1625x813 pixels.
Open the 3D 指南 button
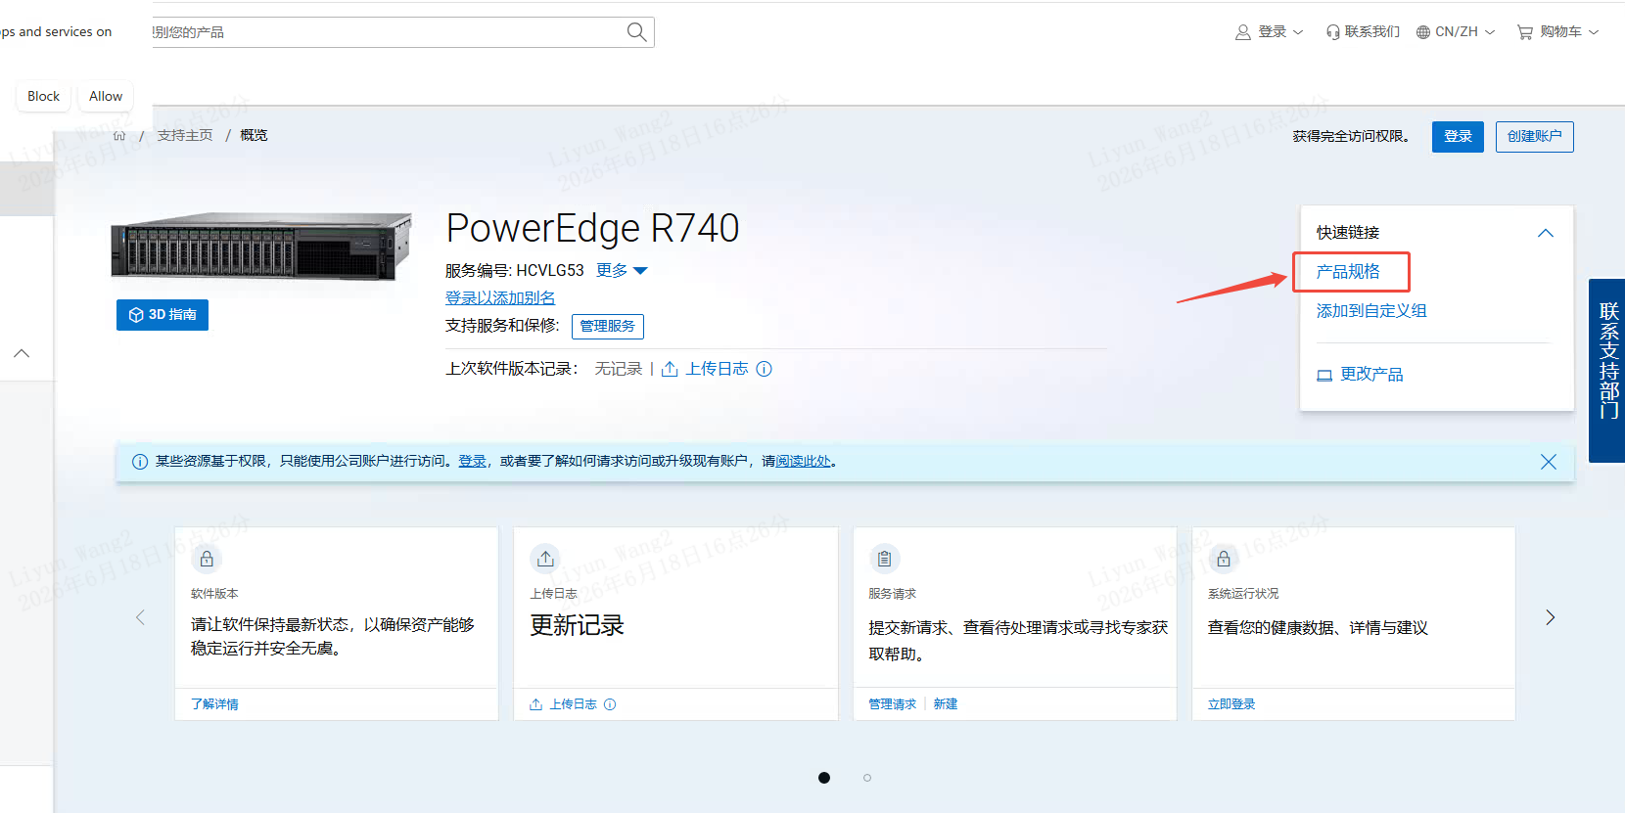pos(162,315)
